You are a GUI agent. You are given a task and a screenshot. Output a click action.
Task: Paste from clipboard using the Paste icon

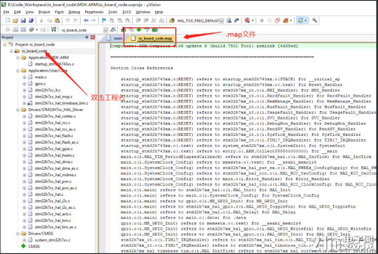pos(57,21)
